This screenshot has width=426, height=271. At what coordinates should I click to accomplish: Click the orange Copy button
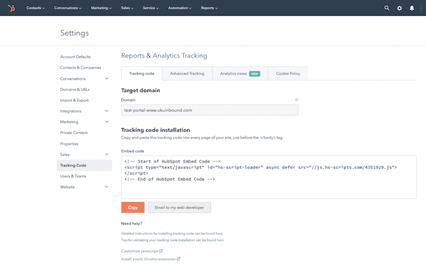(x=133, y=207)
